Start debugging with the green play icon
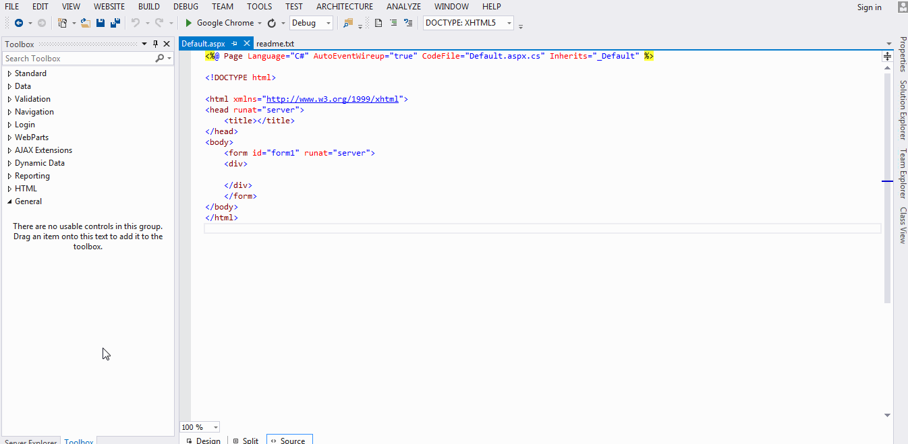The height and width of the screenshot is (444, 908). 189,23
